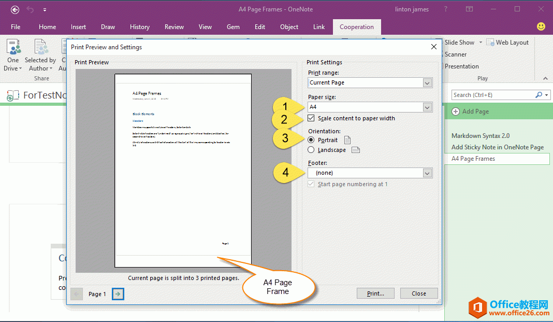Open the Markdown Syntax 2.0 page
The image size is (553, 322).
pos(481,135)
